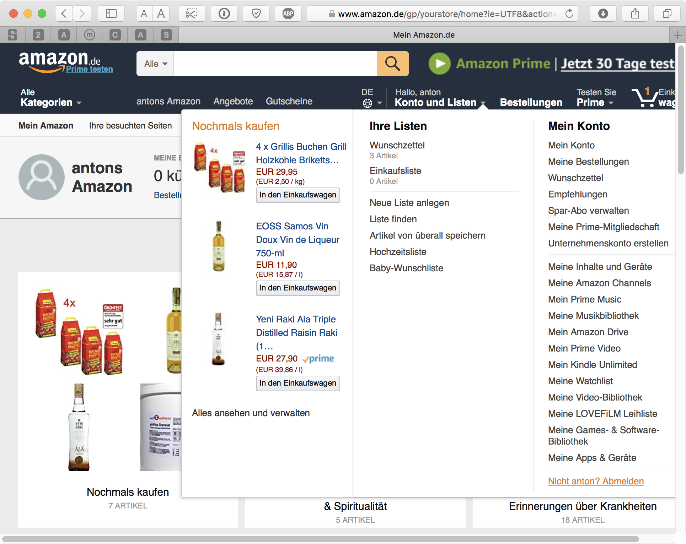Open Gutscheine nav item

tap(289, 101)
